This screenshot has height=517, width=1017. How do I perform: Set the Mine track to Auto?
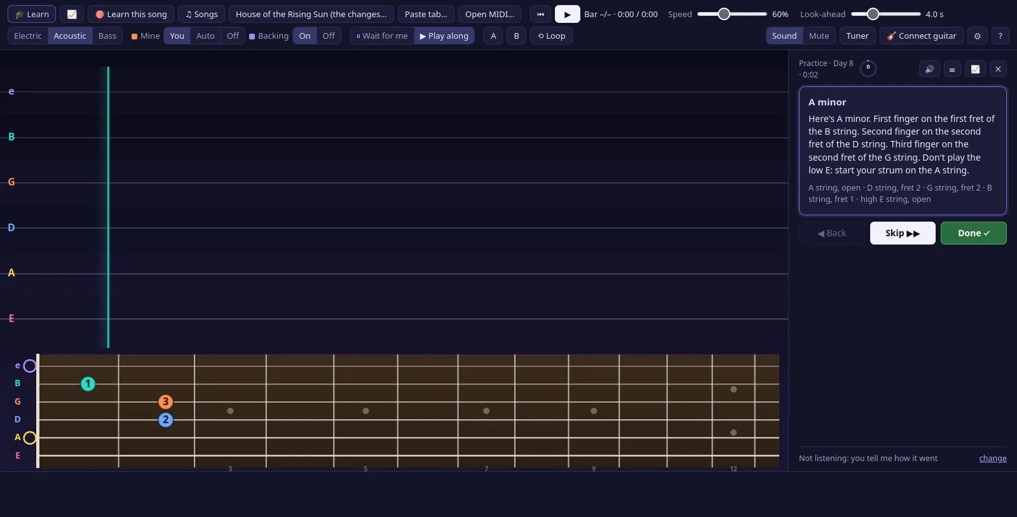205,36
